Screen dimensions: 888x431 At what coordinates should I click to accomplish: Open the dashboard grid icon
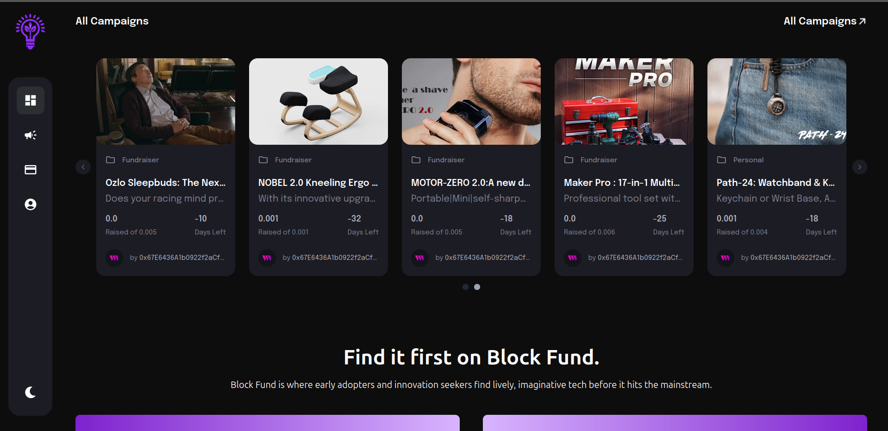coord(31,100)
